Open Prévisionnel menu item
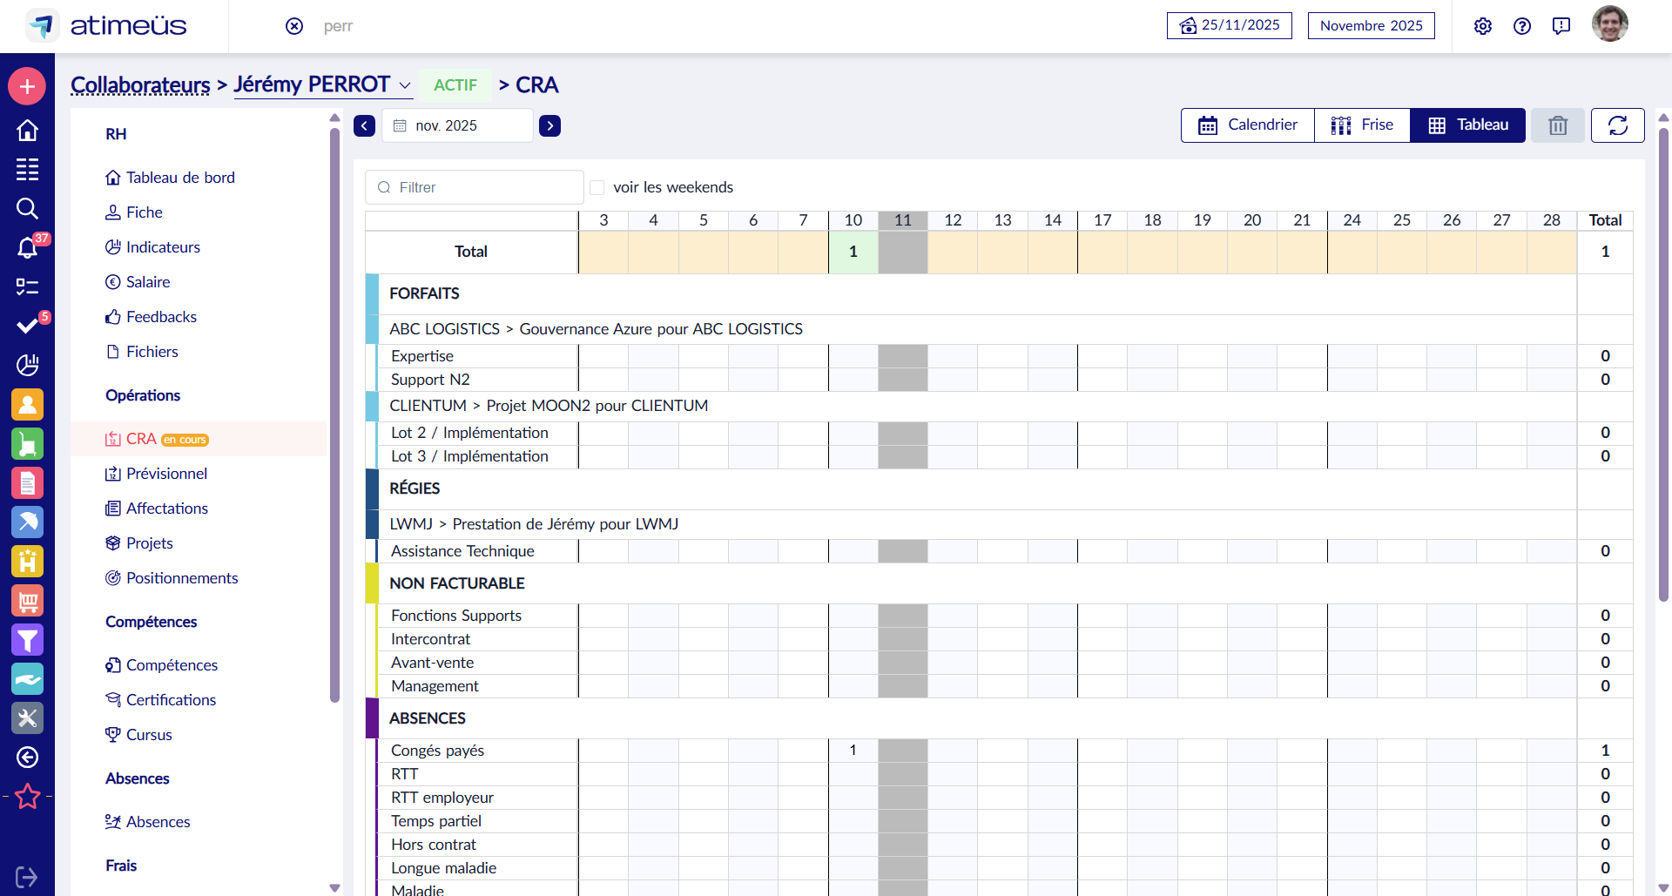The height and width of the screenshot is (896, 1672). click(x=157, y=474)
